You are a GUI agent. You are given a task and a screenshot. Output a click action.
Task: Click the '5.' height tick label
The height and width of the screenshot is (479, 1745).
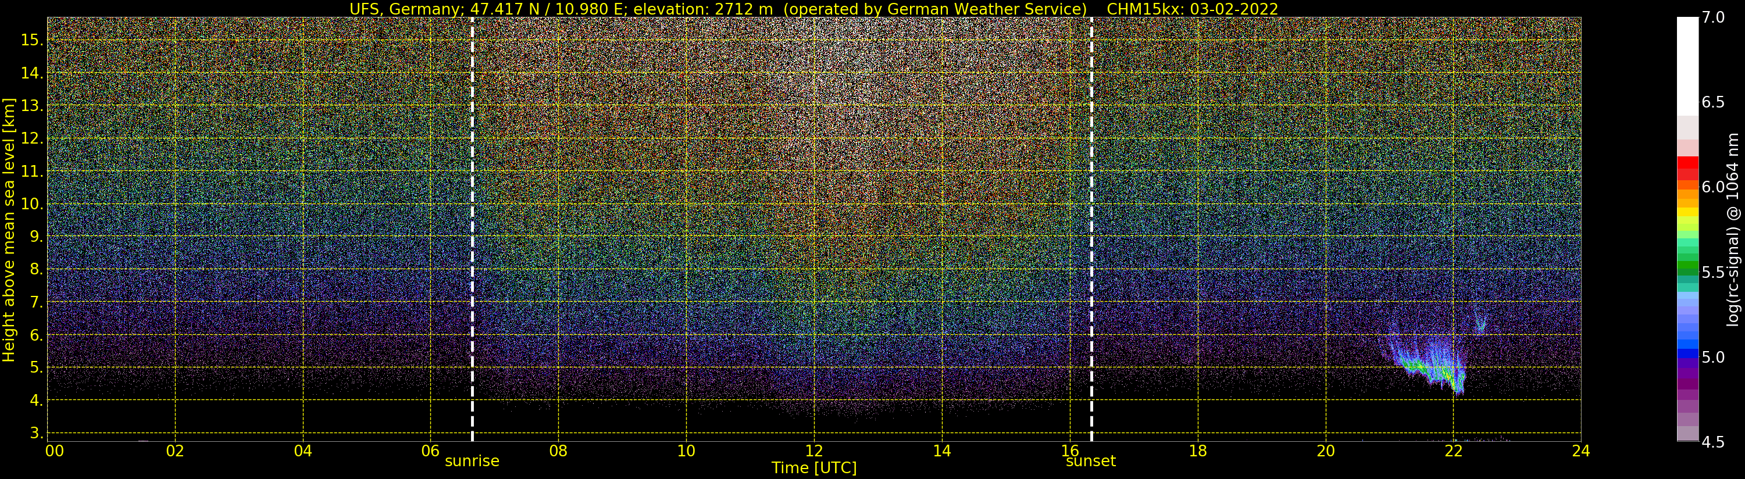[x=36, y=368]
